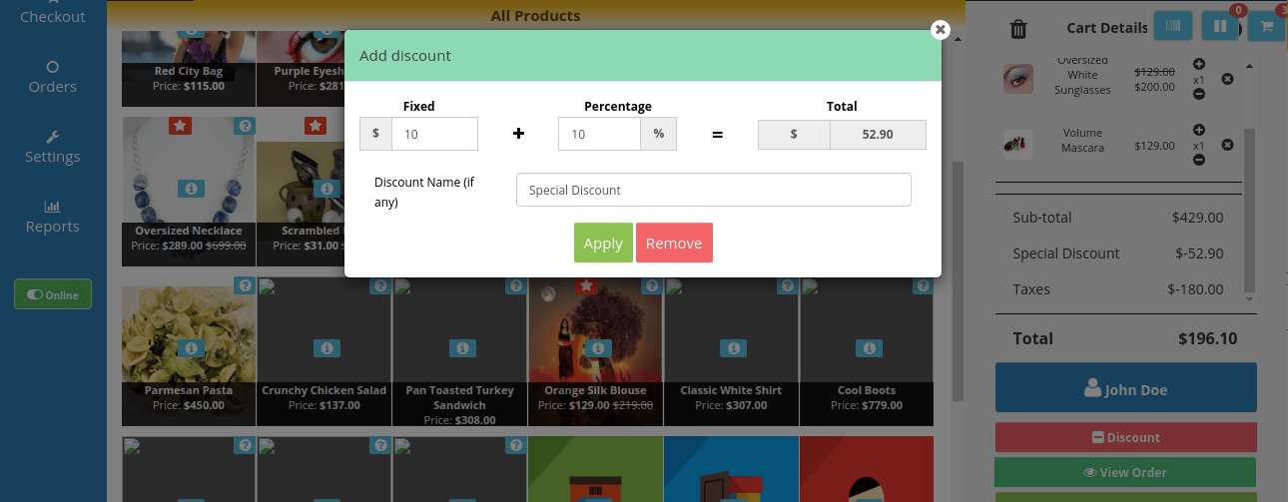
Task: Click the Discount Name text field
Action: click(x=713, y=190)
